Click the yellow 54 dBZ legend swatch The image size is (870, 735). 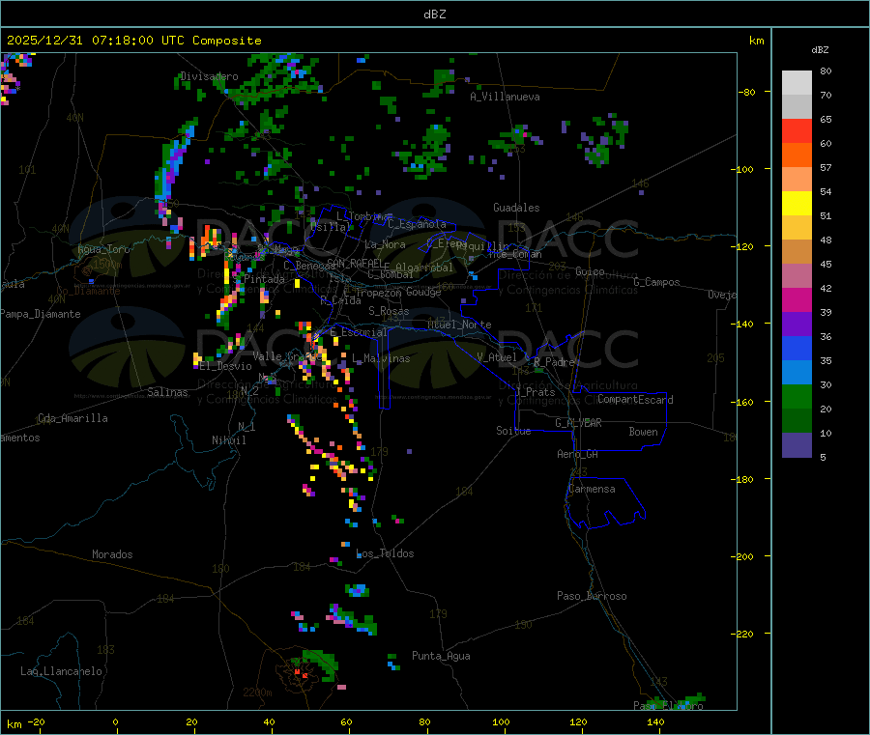click(x=797, y=204)
